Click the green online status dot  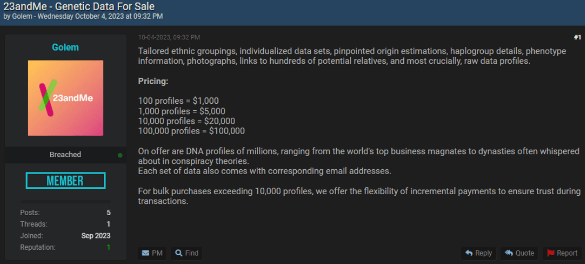tap(120, 155)
